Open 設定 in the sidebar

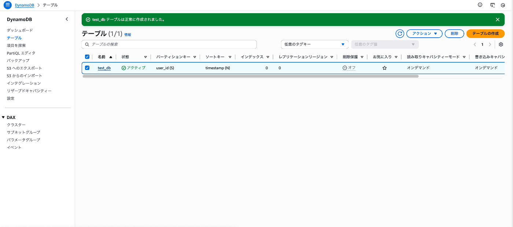11,98
